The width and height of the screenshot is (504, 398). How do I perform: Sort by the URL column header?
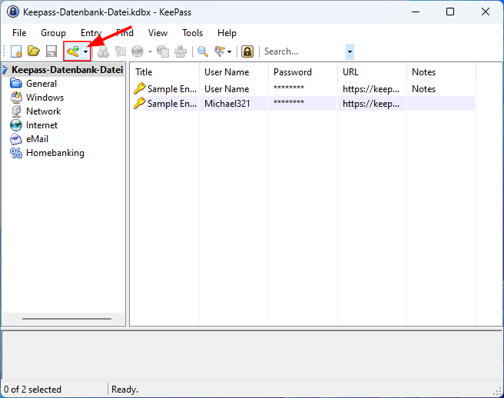[372, 72]
